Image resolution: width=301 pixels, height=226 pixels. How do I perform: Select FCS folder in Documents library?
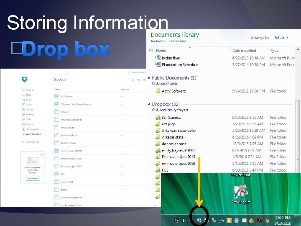pyautogui.click(x=165, y=170)
